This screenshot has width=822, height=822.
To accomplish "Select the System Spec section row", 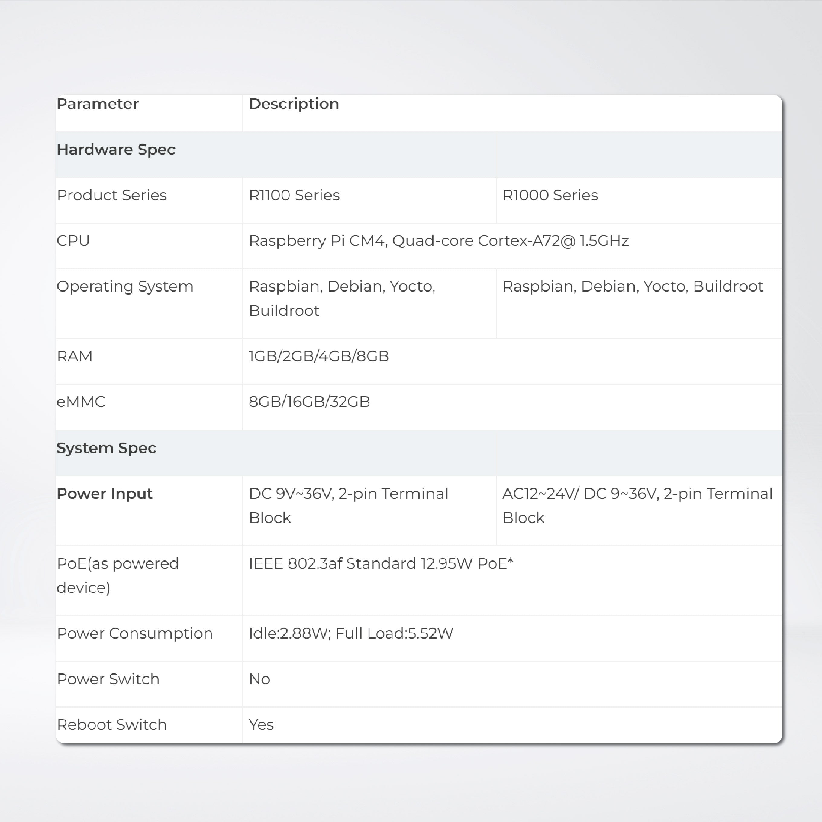I will 106,448.
